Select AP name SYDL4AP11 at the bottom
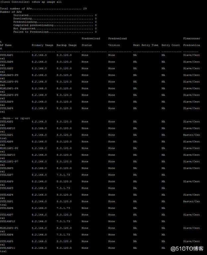Image resolution: width=207 pixels, height=255 pixels. [7, 248]
